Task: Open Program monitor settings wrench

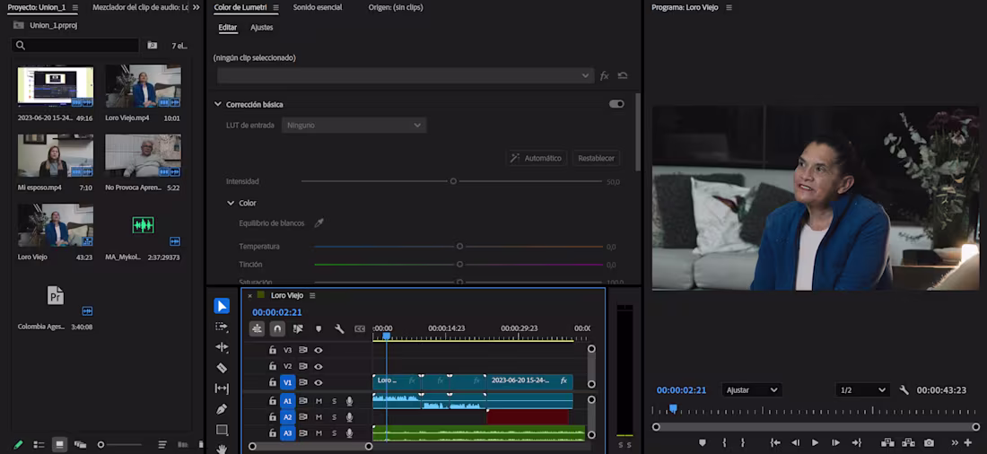Action: point(904,390)
